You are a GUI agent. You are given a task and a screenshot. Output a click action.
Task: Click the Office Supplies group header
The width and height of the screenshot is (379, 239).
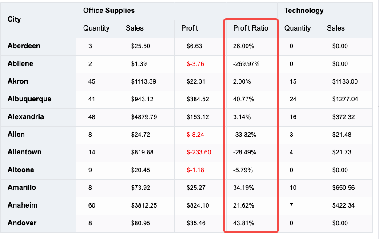pyautogui.click(x=109, y=11)
